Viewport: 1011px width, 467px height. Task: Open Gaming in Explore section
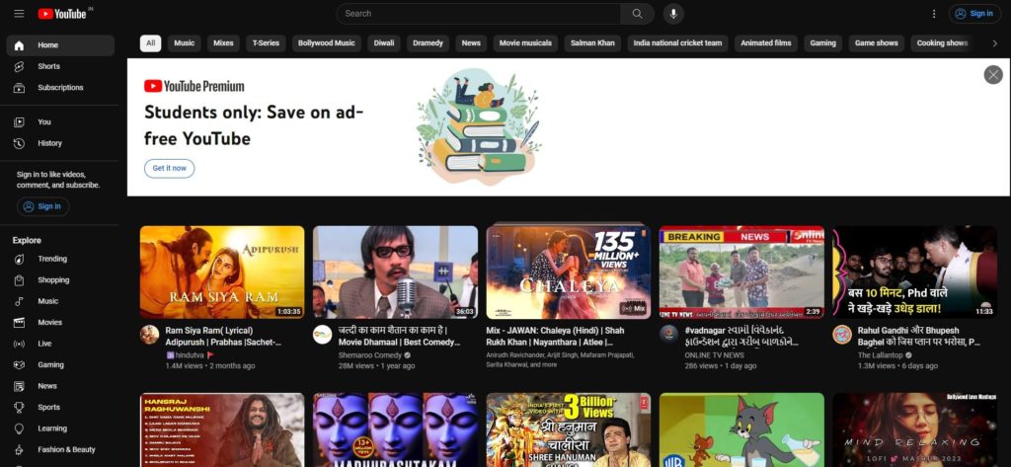pyautogui.click(x=50, y=364)
